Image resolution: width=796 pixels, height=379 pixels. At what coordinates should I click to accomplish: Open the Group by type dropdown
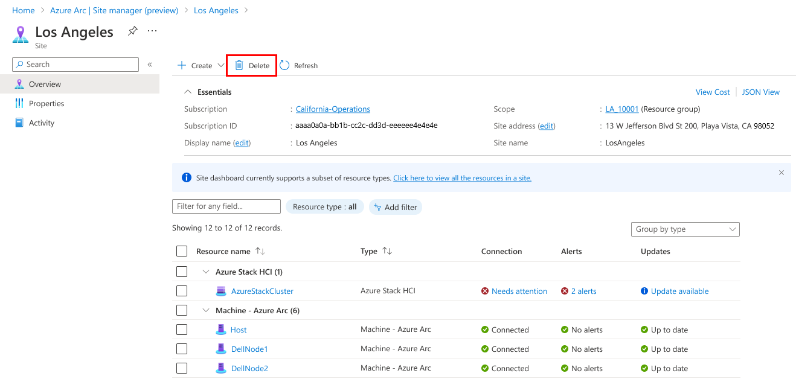pyautogui.click(x=685, y=229)
